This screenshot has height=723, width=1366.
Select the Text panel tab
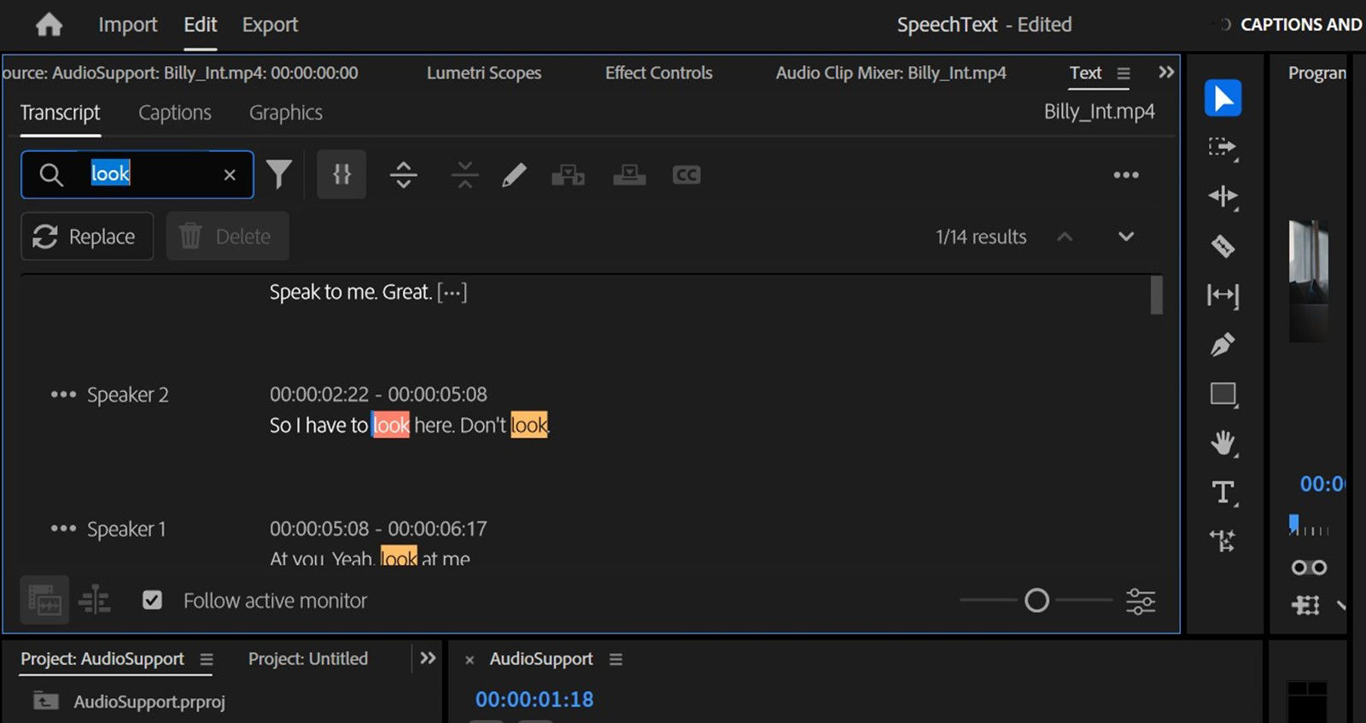(x=1086, y=73)
